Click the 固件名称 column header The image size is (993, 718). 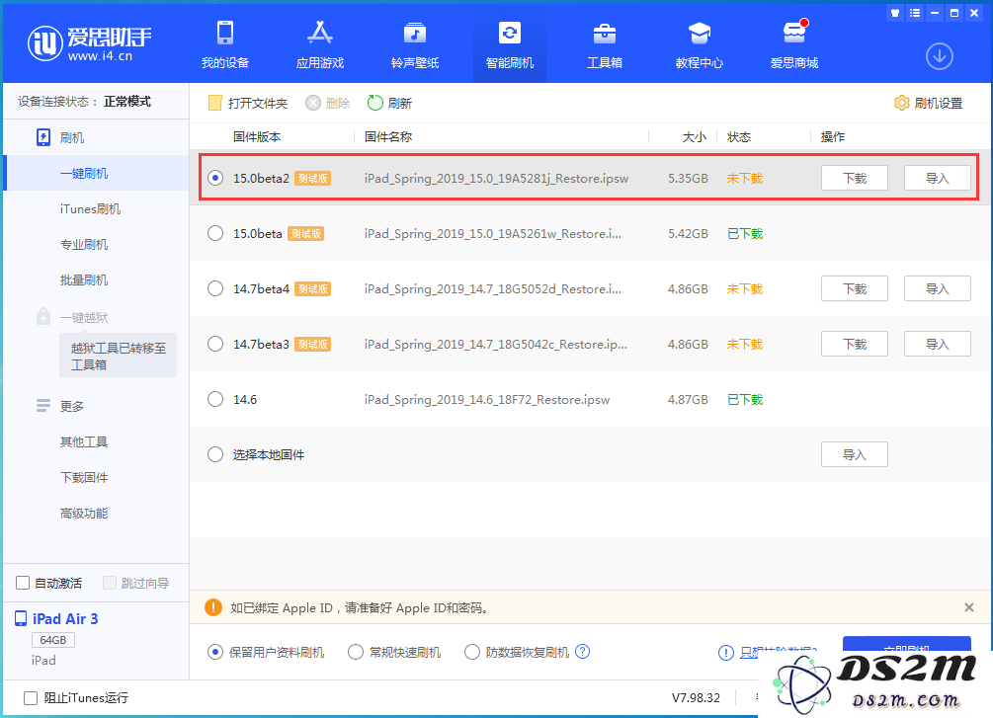tap(388, 136)
